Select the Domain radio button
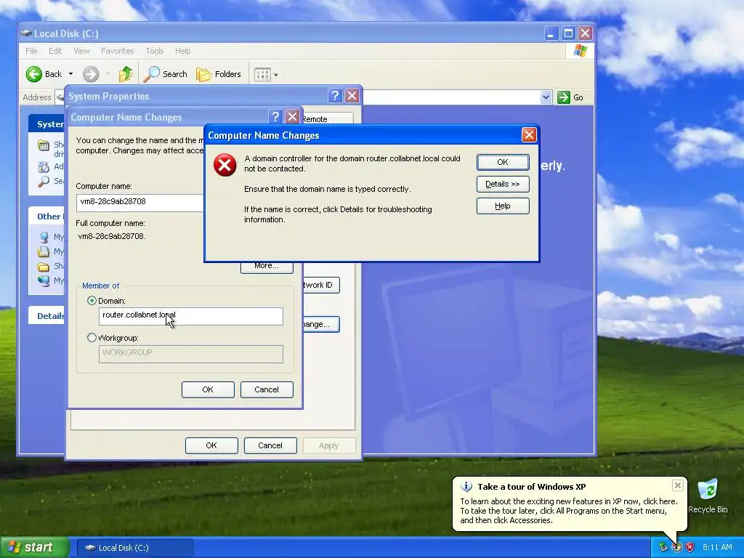This screenshot has height=558, width=744. tap(92, 301)
